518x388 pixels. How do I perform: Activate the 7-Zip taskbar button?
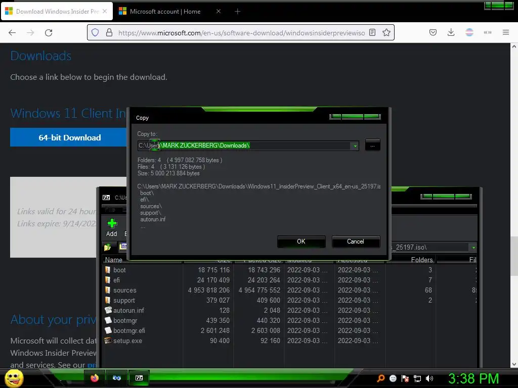point(139,378)
